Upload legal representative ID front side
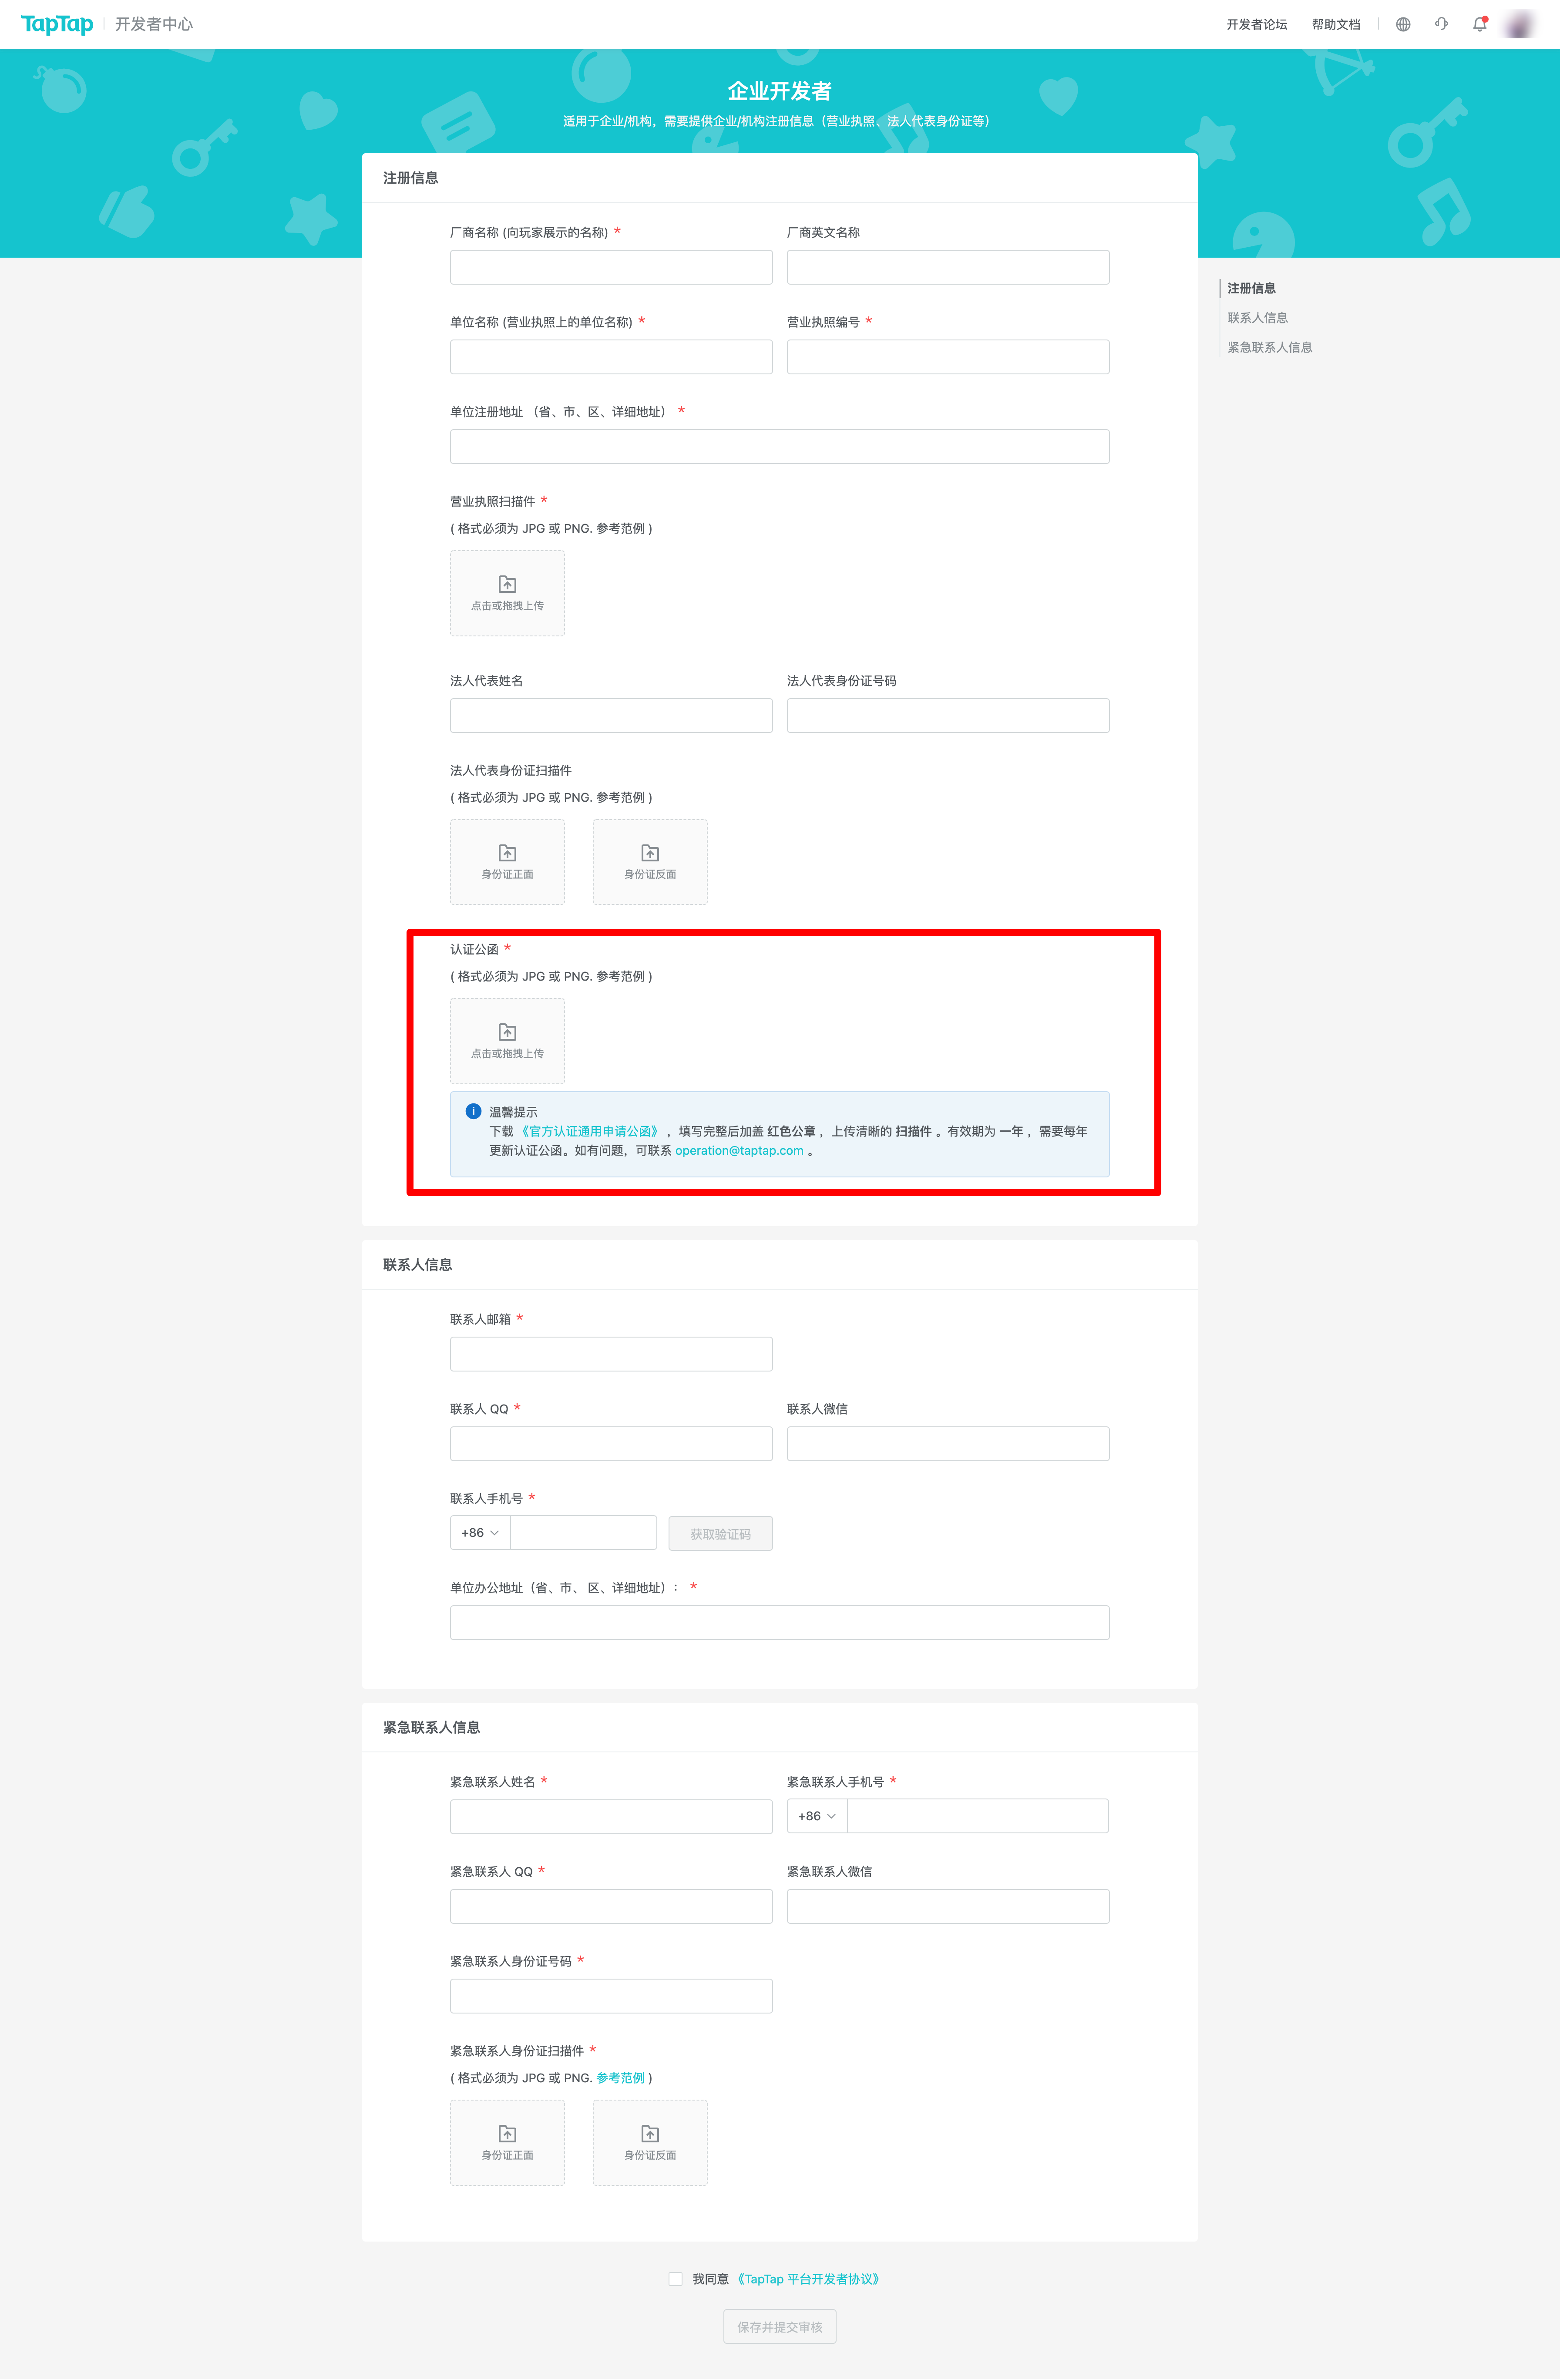The image size is (1560, 2380). (507, 862)
